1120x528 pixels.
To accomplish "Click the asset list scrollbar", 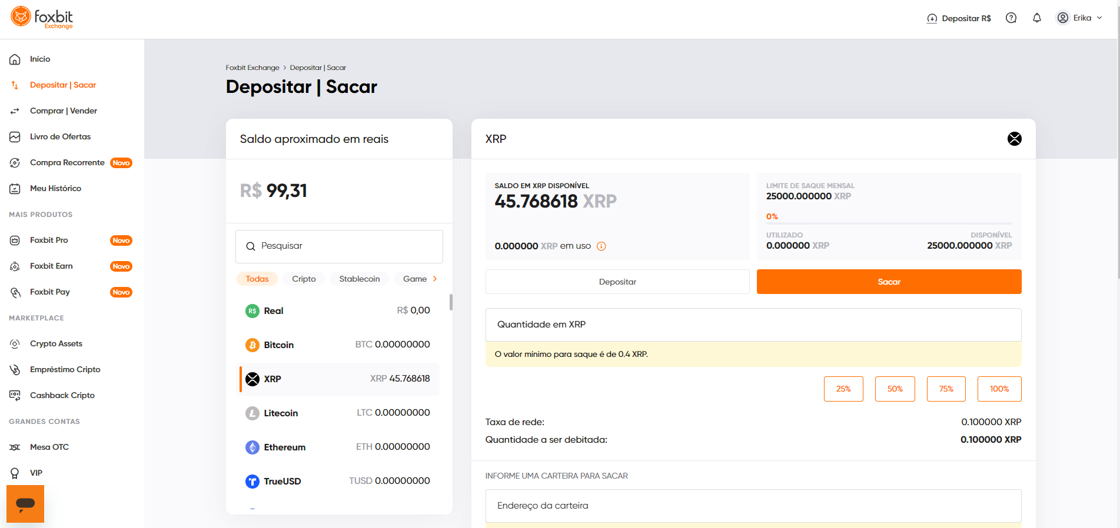I will point(451,302).
